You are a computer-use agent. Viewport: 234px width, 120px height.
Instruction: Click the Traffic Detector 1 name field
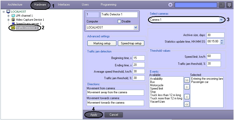[119, 15]
